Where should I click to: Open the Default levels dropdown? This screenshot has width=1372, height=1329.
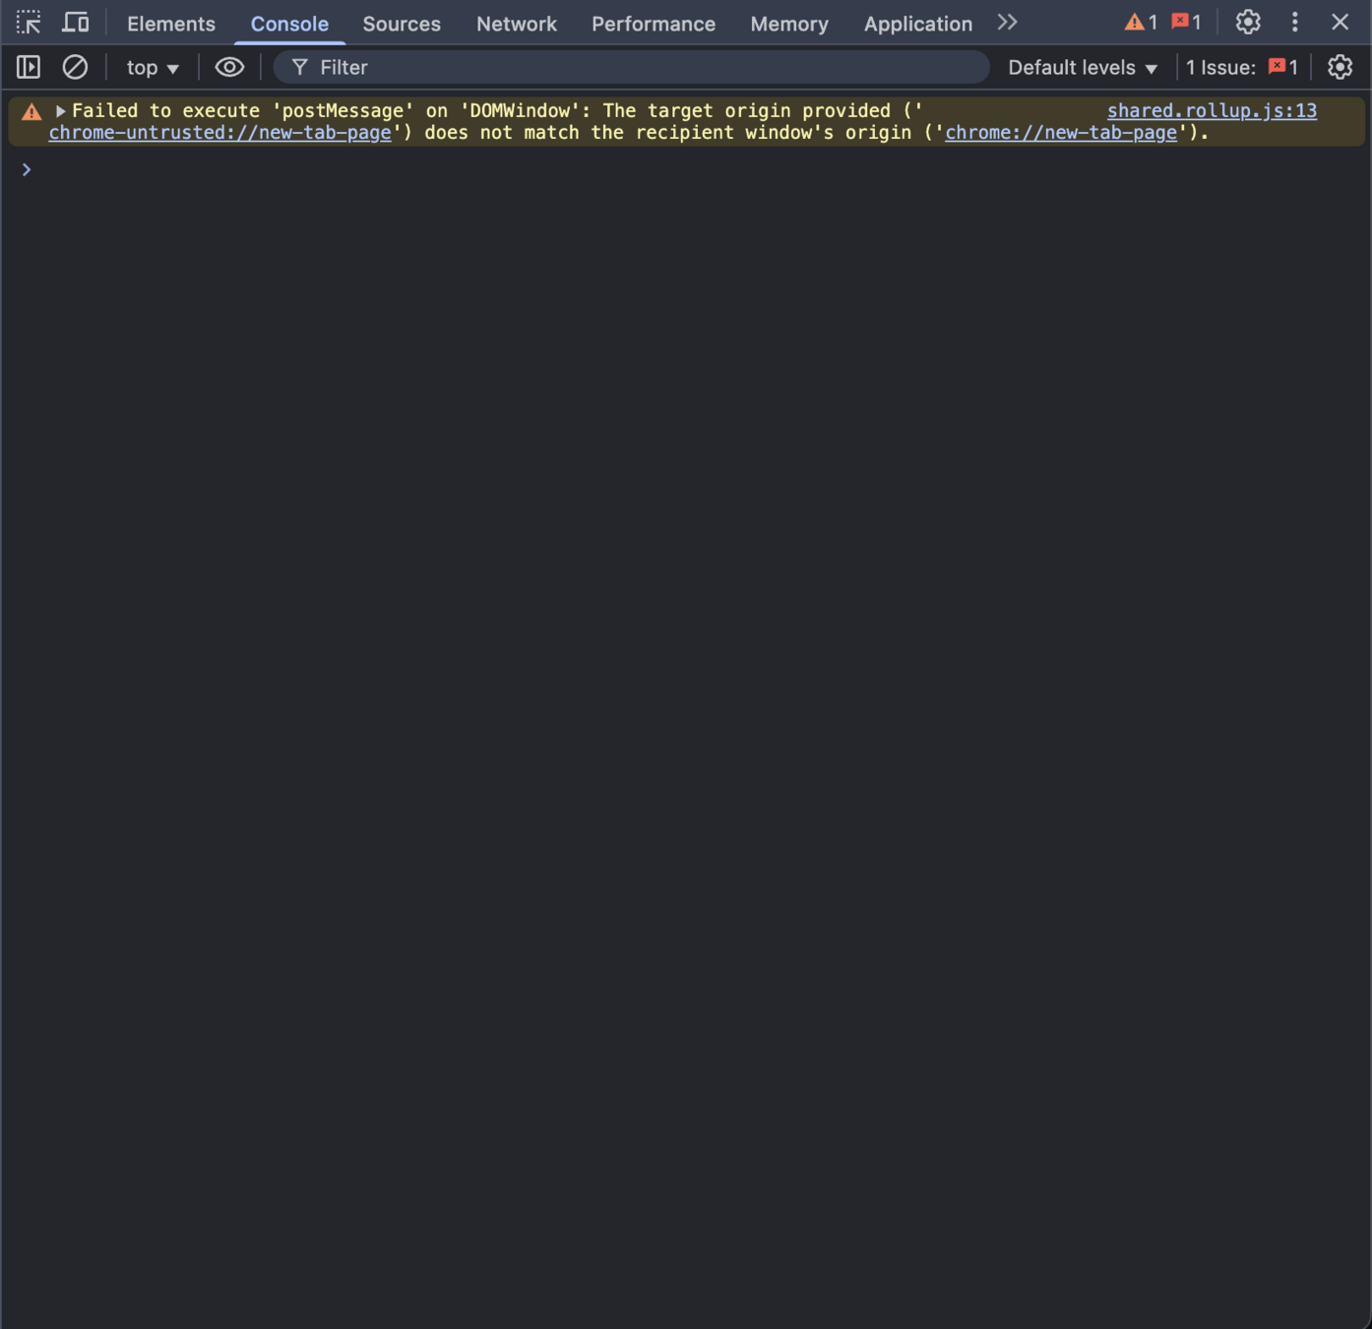(1083, 67)
